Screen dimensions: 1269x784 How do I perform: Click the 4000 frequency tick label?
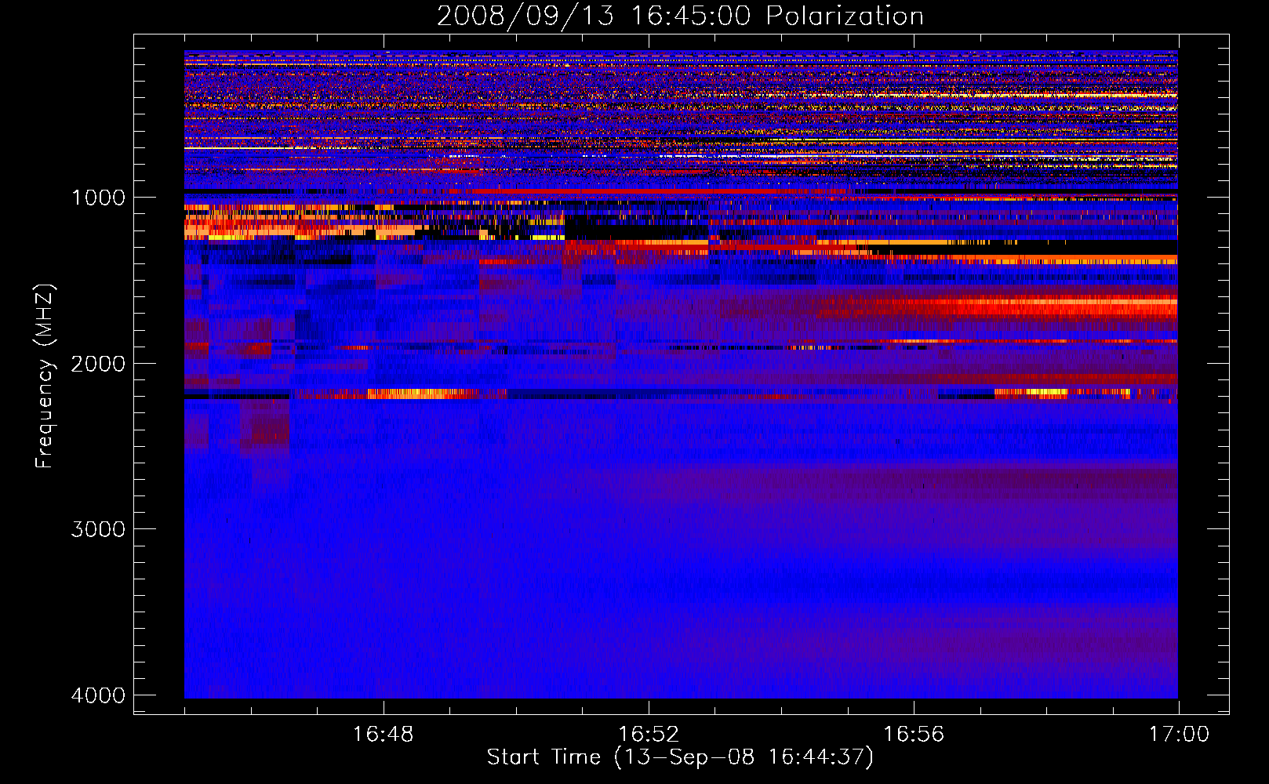(x=98, y=695)
